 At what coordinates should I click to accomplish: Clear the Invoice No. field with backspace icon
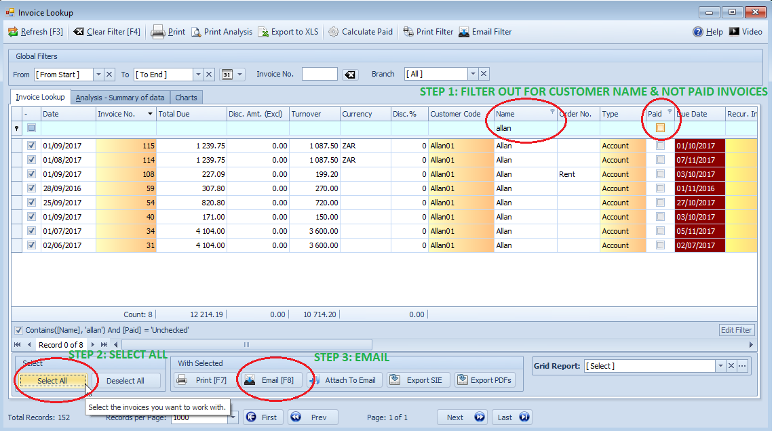point(350,75)
